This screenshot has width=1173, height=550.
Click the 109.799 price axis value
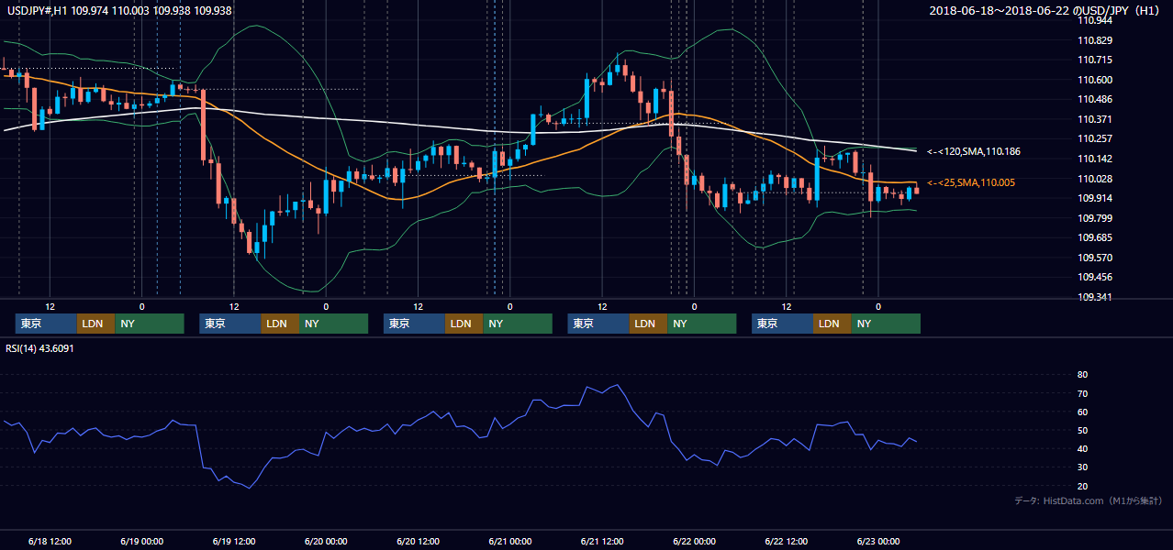coord(1095,218)
